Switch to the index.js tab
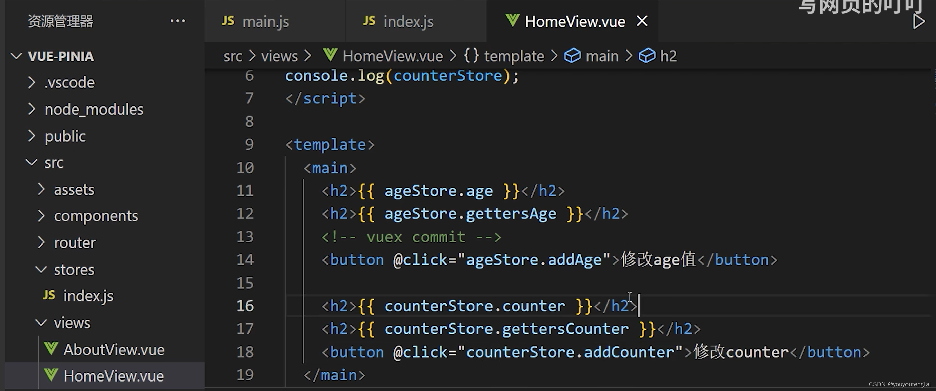 416,21
